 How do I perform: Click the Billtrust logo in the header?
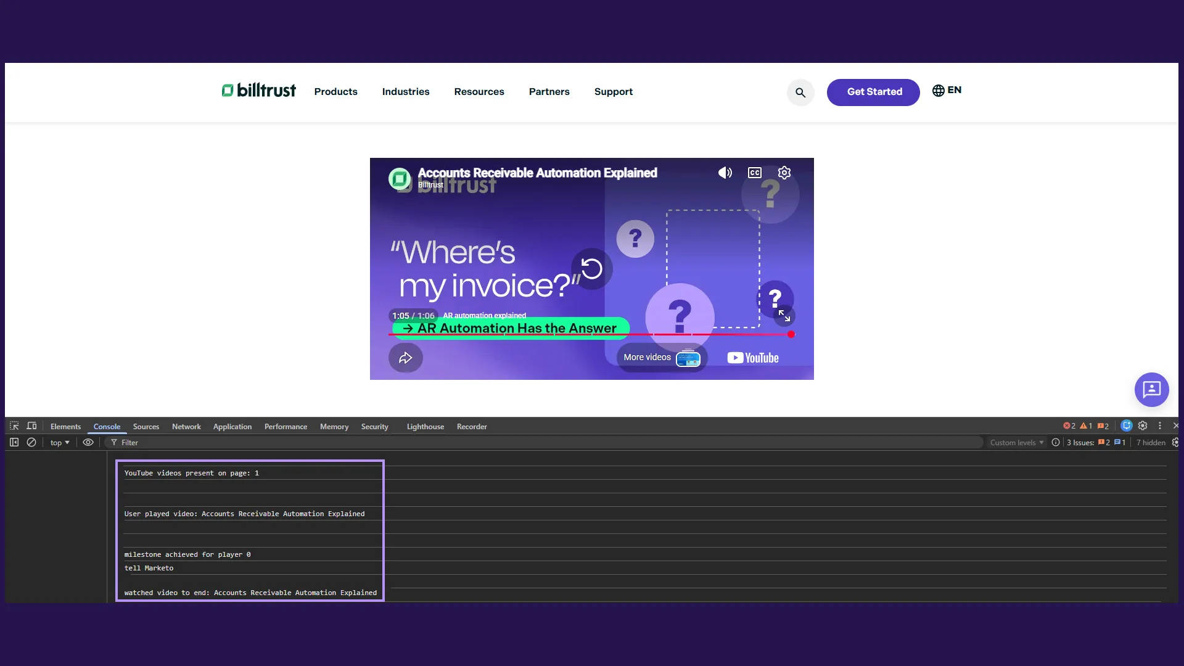point(258,91)
